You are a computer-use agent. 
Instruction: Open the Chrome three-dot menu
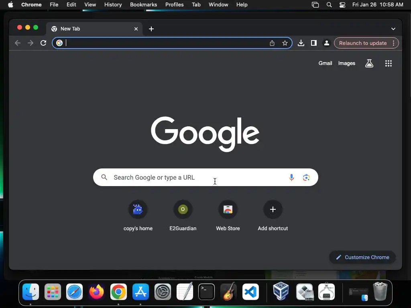(393, 43)
